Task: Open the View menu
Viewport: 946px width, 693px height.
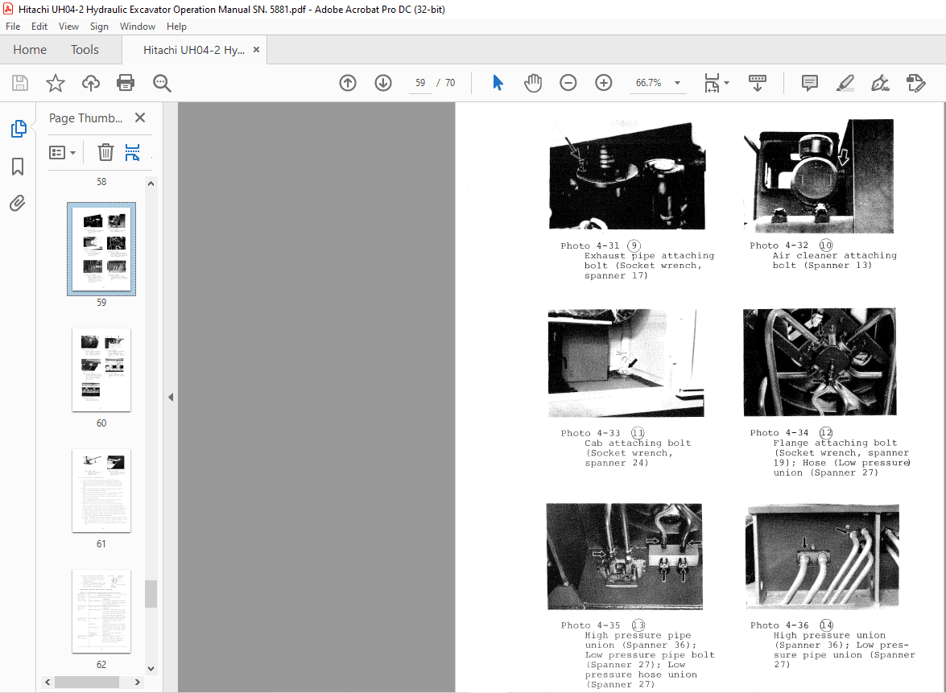Action: click(x=68, y=26)
